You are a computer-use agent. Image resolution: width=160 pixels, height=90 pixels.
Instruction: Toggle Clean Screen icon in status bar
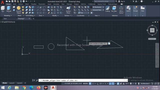click(x=155, y=83)
